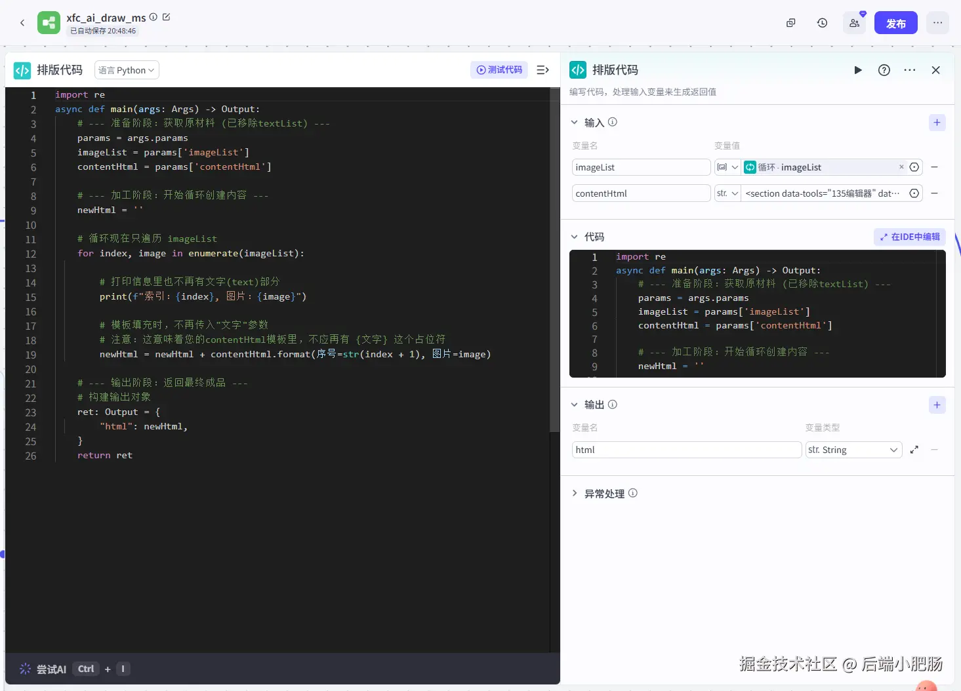Click the print(f"索引: {index}...") line
Screen dimensions: 961x691
(203, 296)
